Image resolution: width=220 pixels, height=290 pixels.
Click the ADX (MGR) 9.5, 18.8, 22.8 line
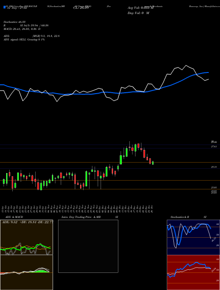(32, 36)
